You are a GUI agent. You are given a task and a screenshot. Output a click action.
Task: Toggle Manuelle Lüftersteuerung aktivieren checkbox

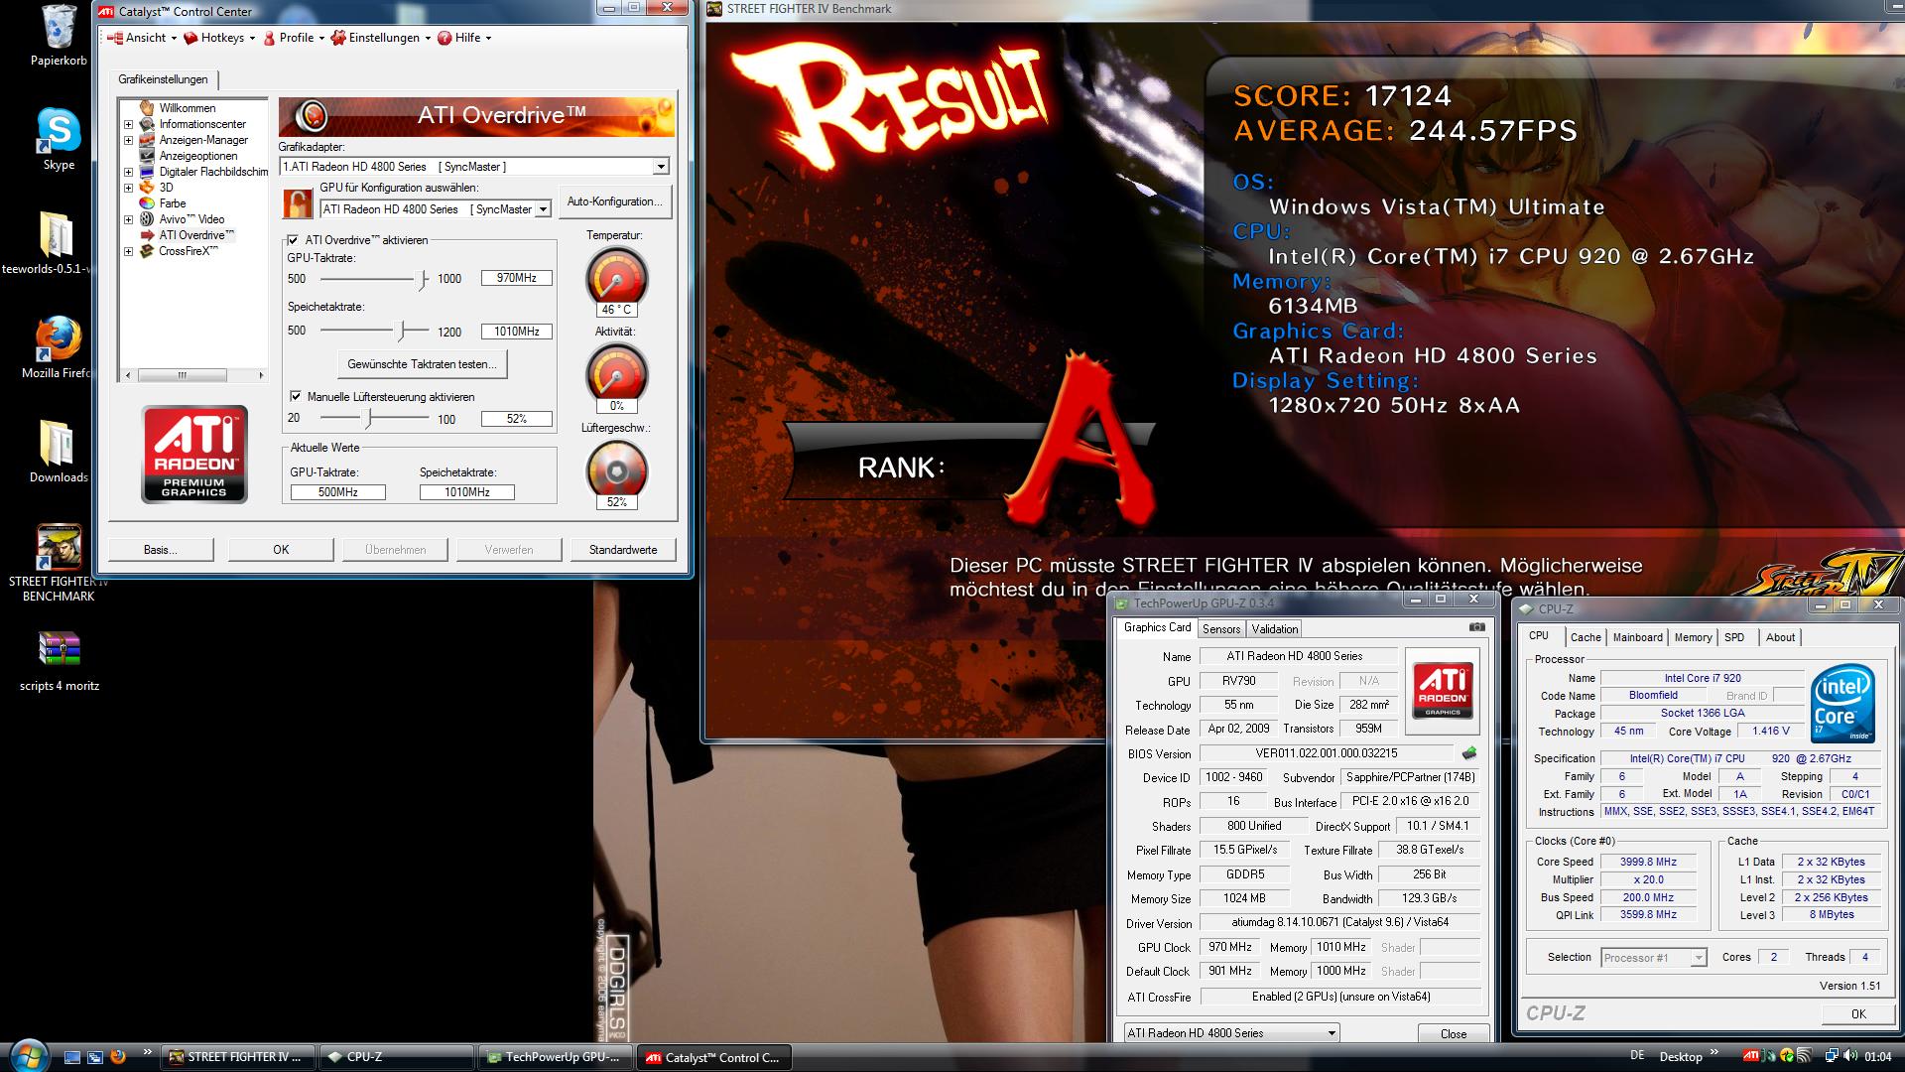[x=295, y=396]
